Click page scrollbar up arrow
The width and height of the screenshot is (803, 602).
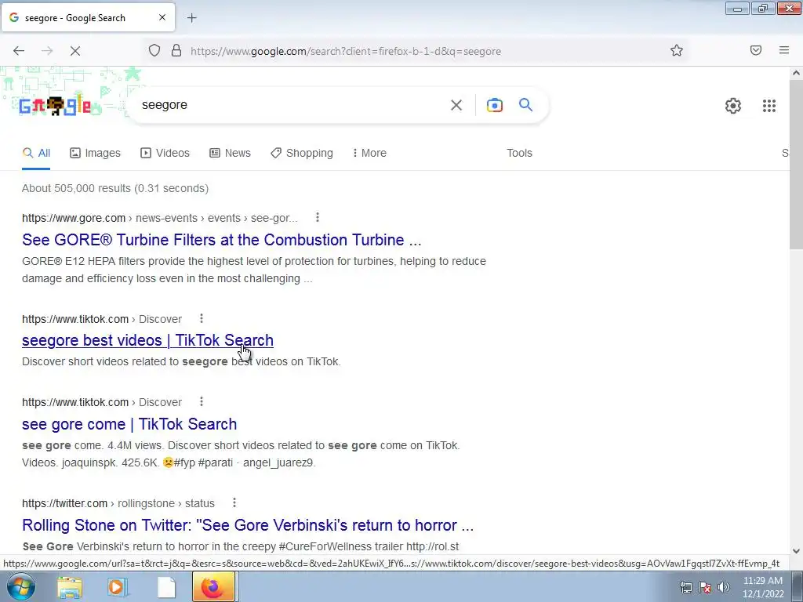click(x=796, y=73)
